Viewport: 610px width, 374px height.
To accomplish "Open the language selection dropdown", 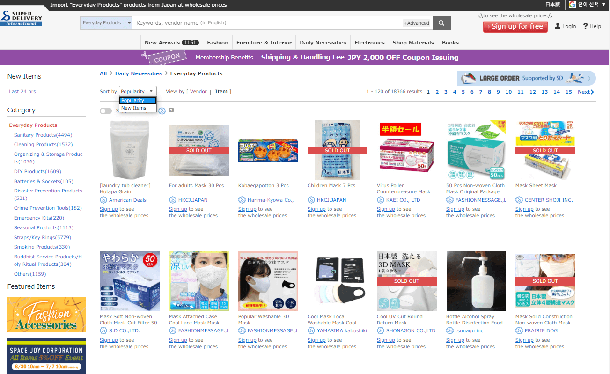I will tap(588, 5).
